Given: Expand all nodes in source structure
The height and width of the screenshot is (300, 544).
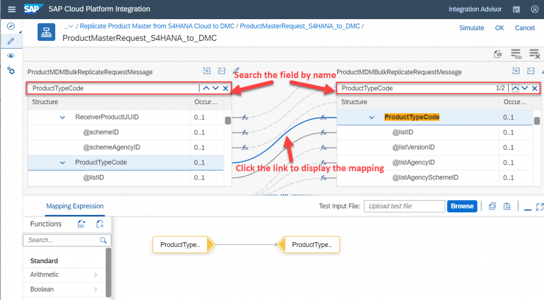Looking at the screenshot, I should coord(207,71).
